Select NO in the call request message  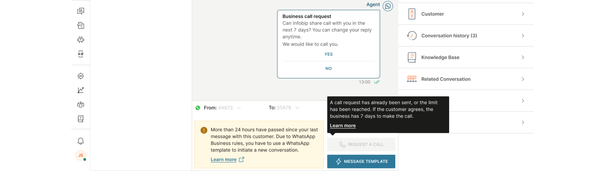[x=328, y=68]
